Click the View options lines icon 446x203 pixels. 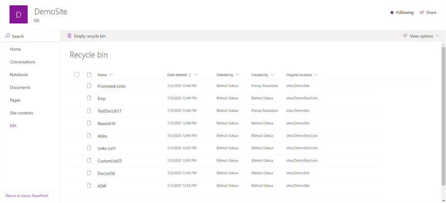click(405, 36)
